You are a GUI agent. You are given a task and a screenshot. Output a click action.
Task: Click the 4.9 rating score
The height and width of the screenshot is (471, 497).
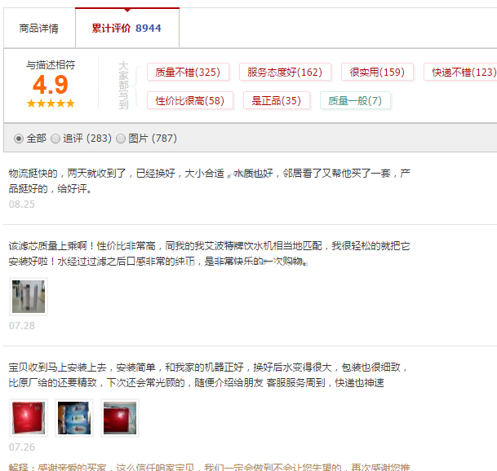(x=51, y=85)
